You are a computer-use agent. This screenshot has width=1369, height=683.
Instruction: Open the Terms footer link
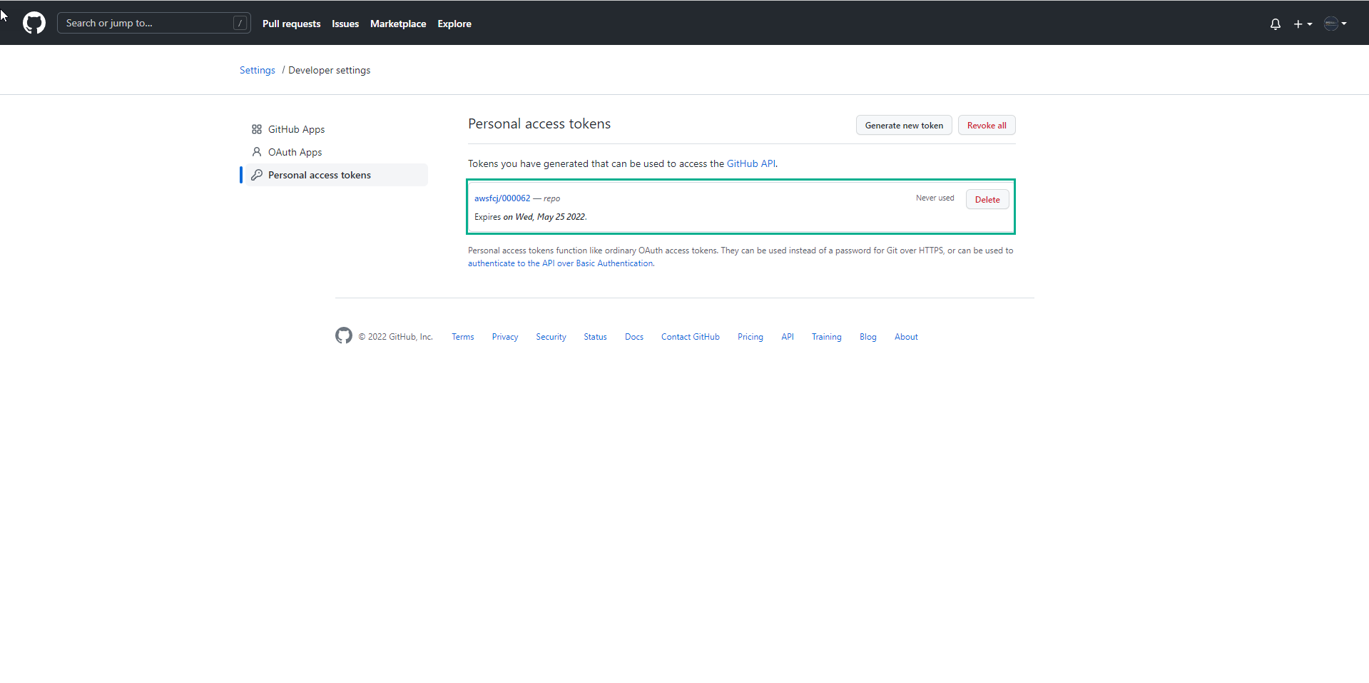click(463, 337)
